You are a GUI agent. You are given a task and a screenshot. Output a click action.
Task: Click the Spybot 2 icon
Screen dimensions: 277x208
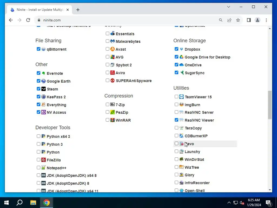[113, 65]
